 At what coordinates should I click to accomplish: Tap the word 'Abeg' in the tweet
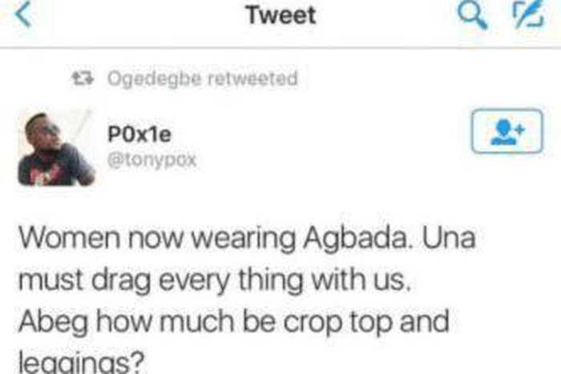coord(53,323)
